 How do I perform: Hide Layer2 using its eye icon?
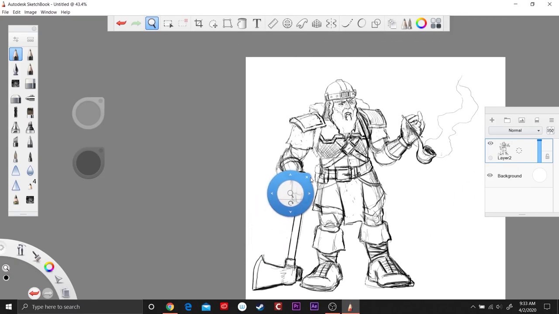(x=490, y=143)
